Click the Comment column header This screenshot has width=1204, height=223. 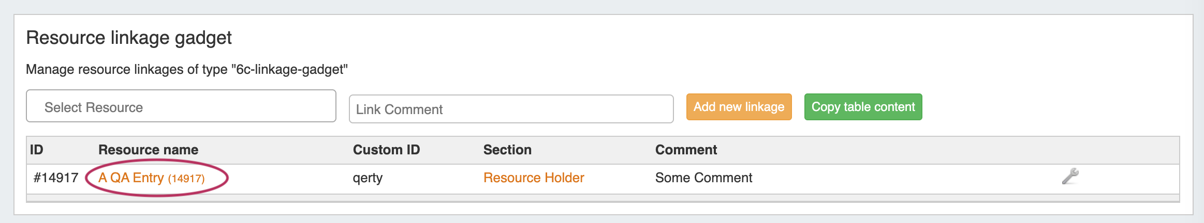click(x=686, y=150)
